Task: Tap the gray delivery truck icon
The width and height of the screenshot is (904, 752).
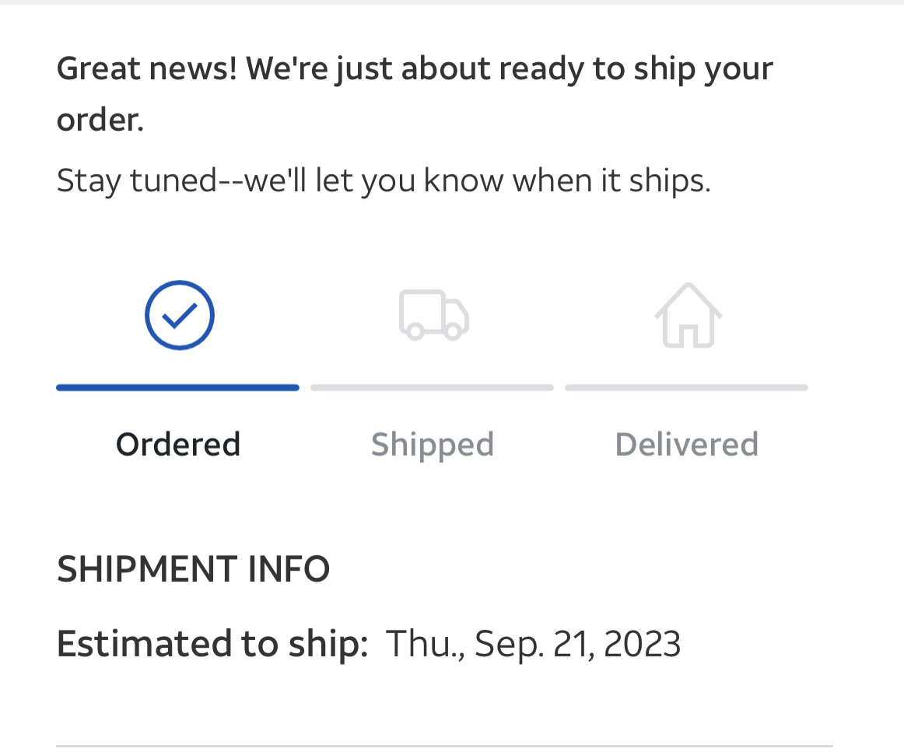Action: click(433, 315)
